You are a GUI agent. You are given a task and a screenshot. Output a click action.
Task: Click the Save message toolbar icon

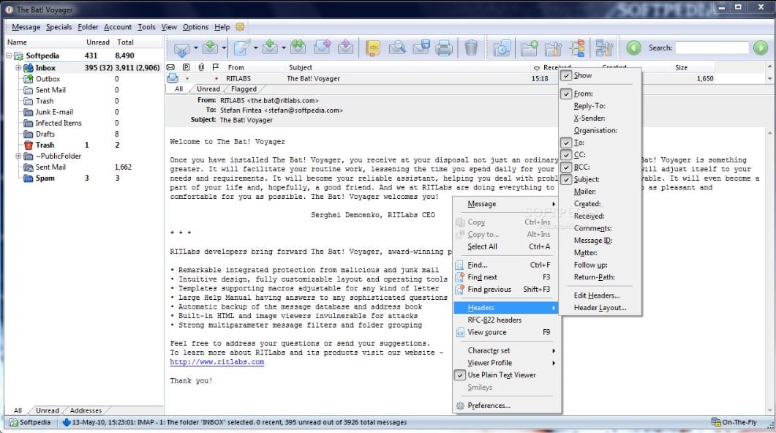pyautogui.click(x=421, y=48)
